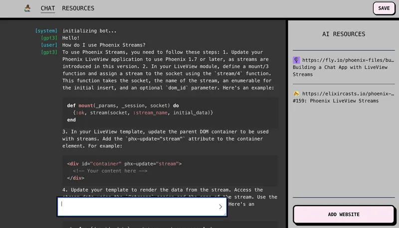Select '#159: Phoenix LiveView Streams' title
Screen dimensions: 399x228
click(335, 101)
